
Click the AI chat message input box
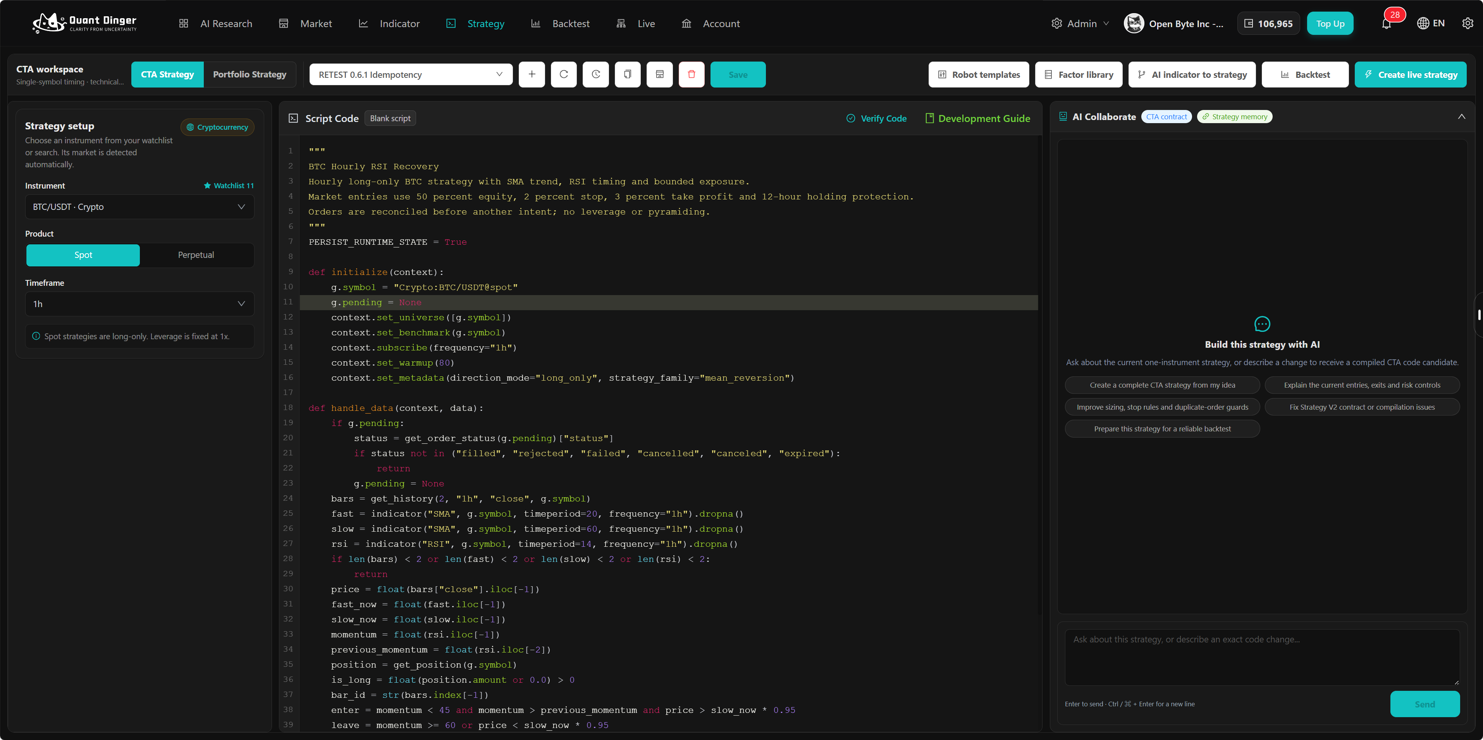tap(1262, 657)
